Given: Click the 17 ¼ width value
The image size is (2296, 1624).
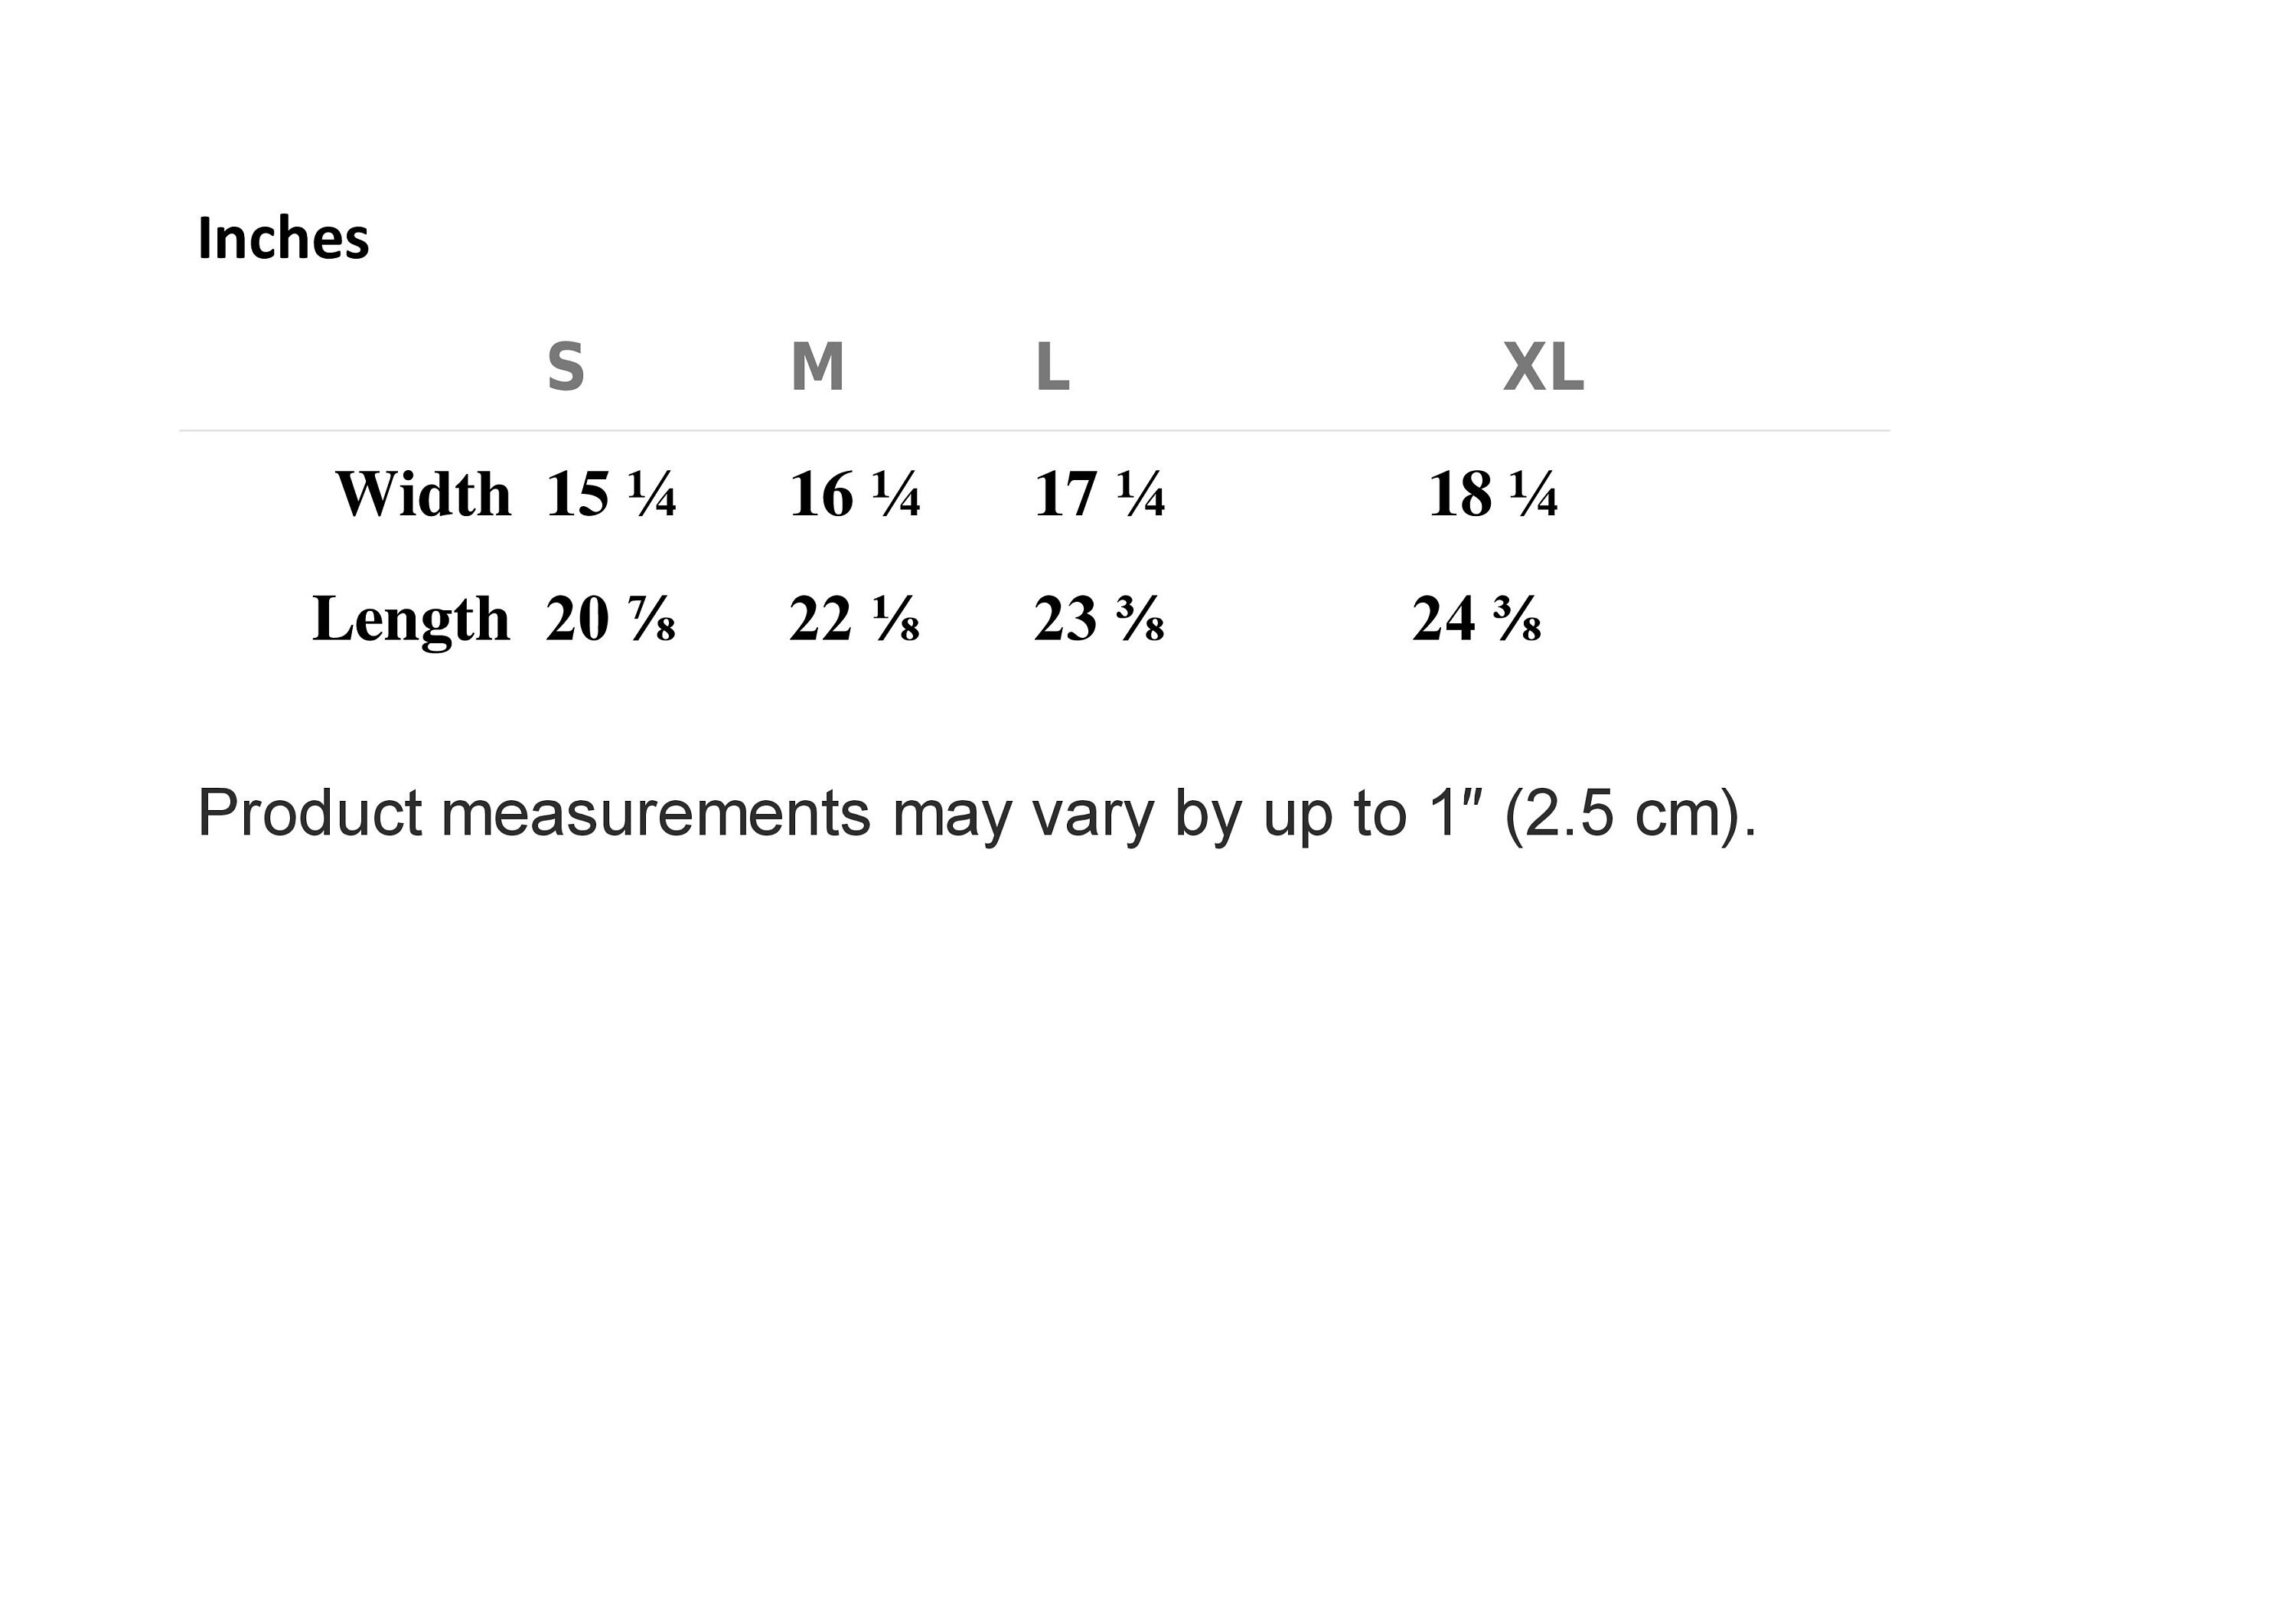Looking at the screenshot, I should (x=1099, y=493).
